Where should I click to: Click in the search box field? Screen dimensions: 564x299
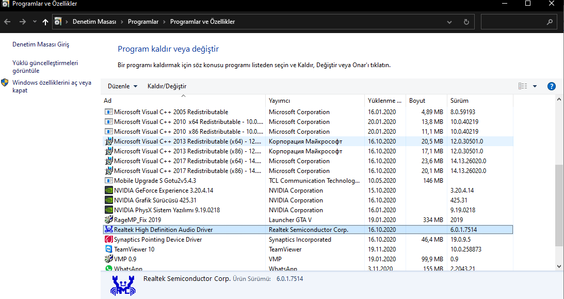(513, 22)
